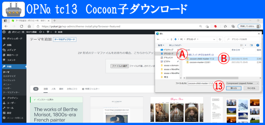Open a new browser tab with plus

[54, 21]
